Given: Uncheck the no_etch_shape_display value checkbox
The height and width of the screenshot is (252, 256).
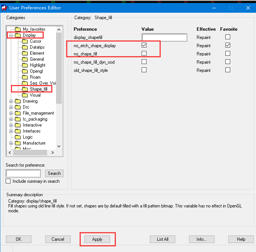Looking at the screenshot, I should click(x=144, y=45).
